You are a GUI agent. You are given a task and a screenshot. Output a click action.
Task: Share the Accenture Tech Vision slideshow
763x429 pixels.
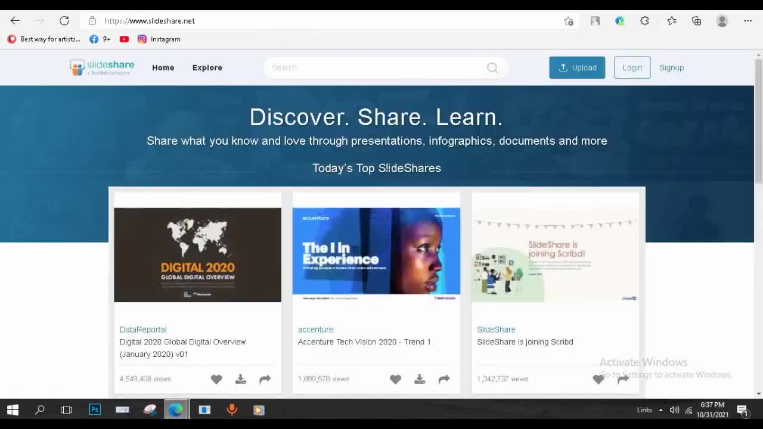(444, 379)
